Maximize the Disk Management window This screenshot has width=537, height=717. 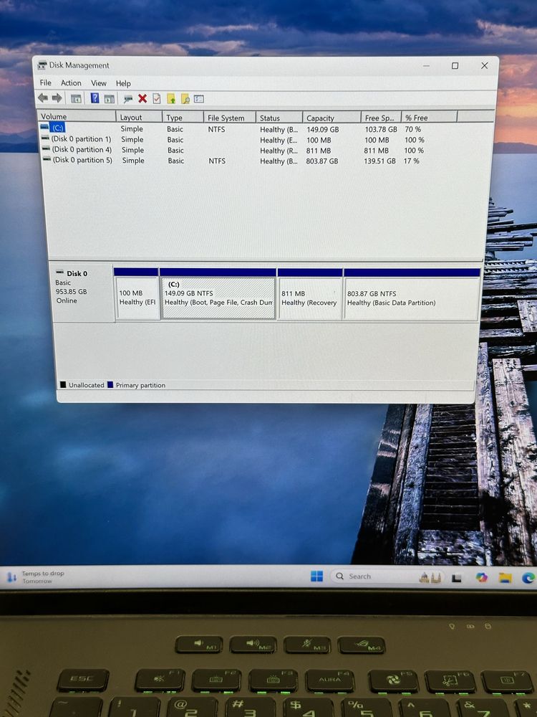tap(455, 66)
